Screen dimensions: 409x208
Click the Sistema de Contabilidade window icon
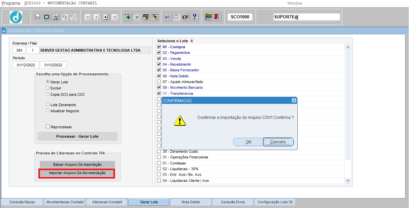(4, 31)
